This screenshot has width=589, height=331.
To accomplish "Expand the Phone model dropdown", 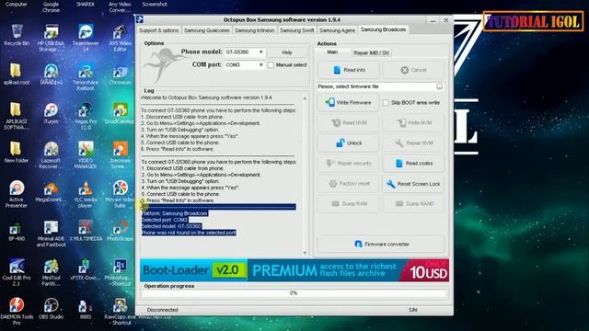I will click(x=260, y=52).
